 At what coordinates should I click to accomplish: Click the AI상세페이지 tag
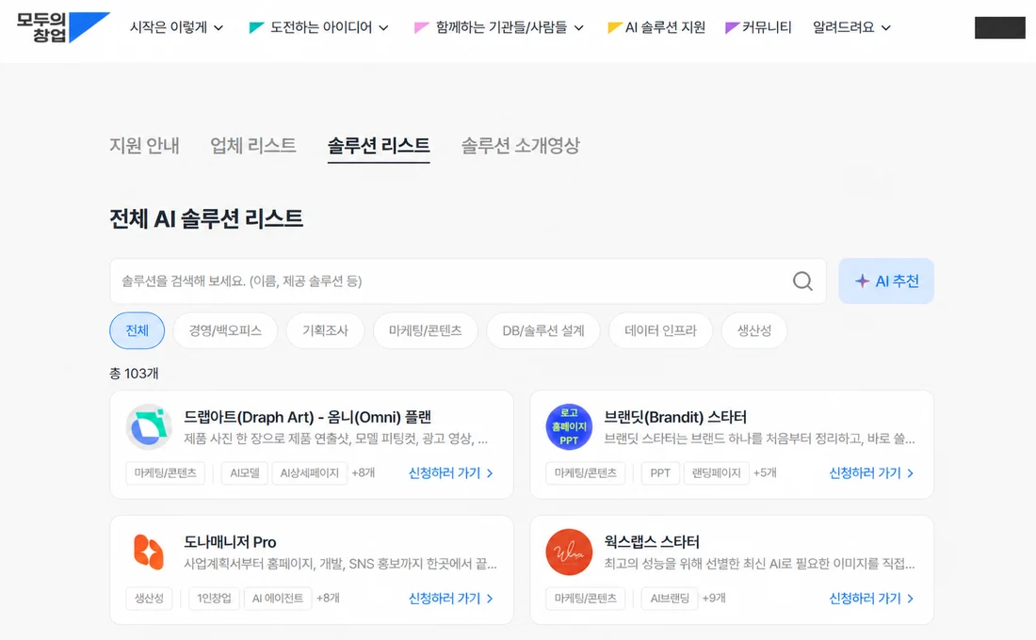(309, 472)
